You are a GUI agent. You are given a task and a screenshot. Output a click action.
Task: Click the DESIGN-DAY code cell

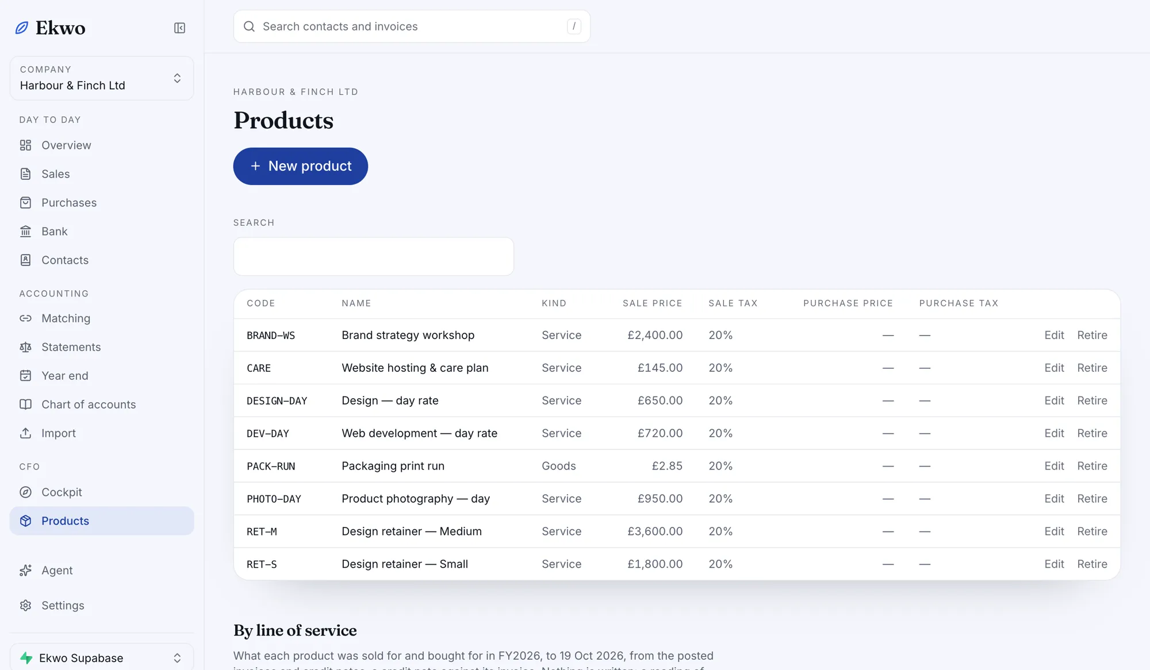coord(277,401)
